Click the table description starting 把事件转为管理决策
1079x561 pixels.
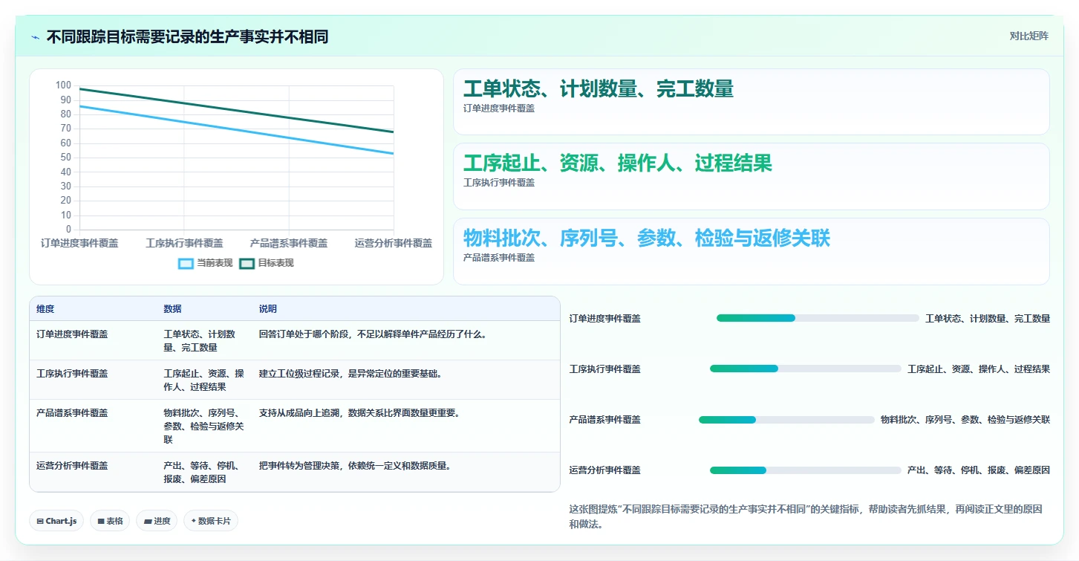356,466
